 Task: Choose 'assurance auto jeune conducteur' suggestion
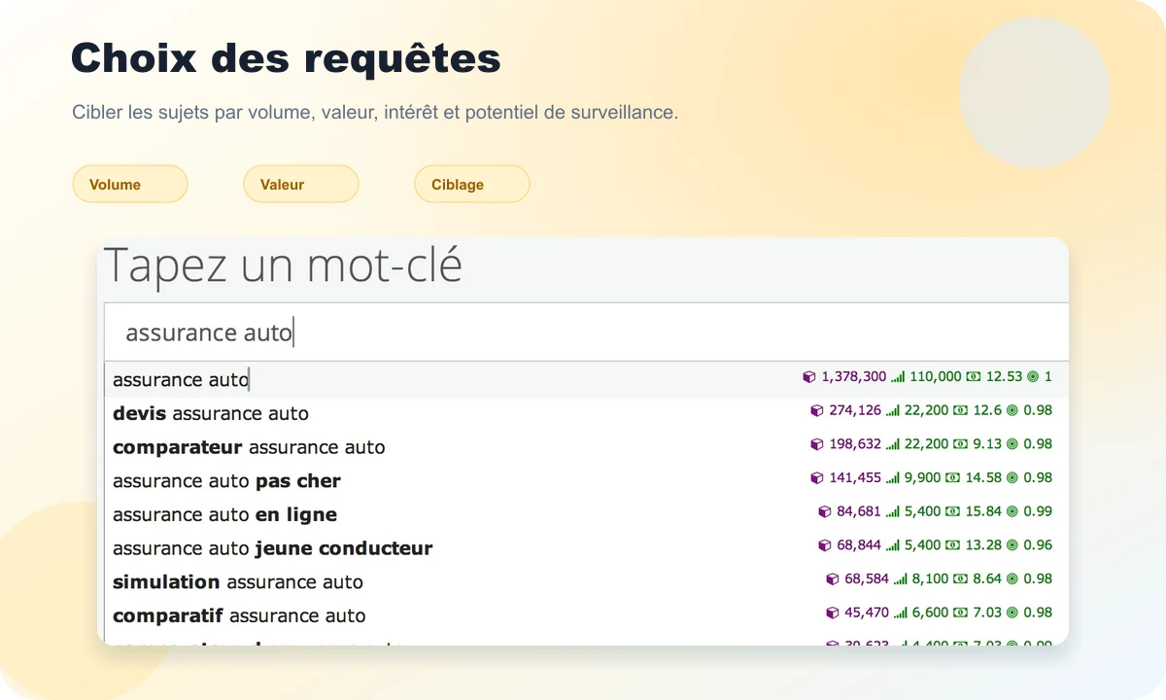[586, 548]
